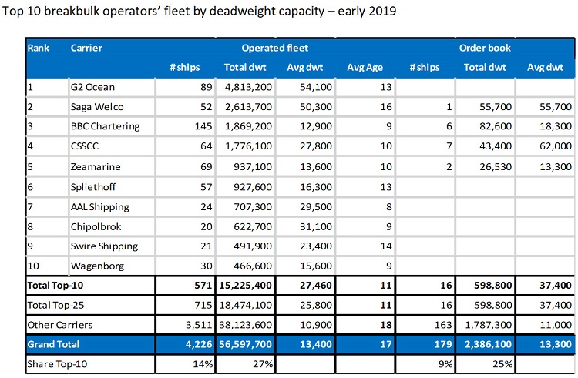Click Other Carriers dwt '38,123,600'
The width and height of the screenshot is (578, 378).
coord(246,325)
